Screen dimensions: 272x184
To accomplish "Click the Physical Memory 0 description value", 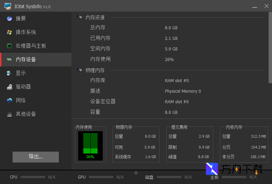I will [x=183, y=91].
